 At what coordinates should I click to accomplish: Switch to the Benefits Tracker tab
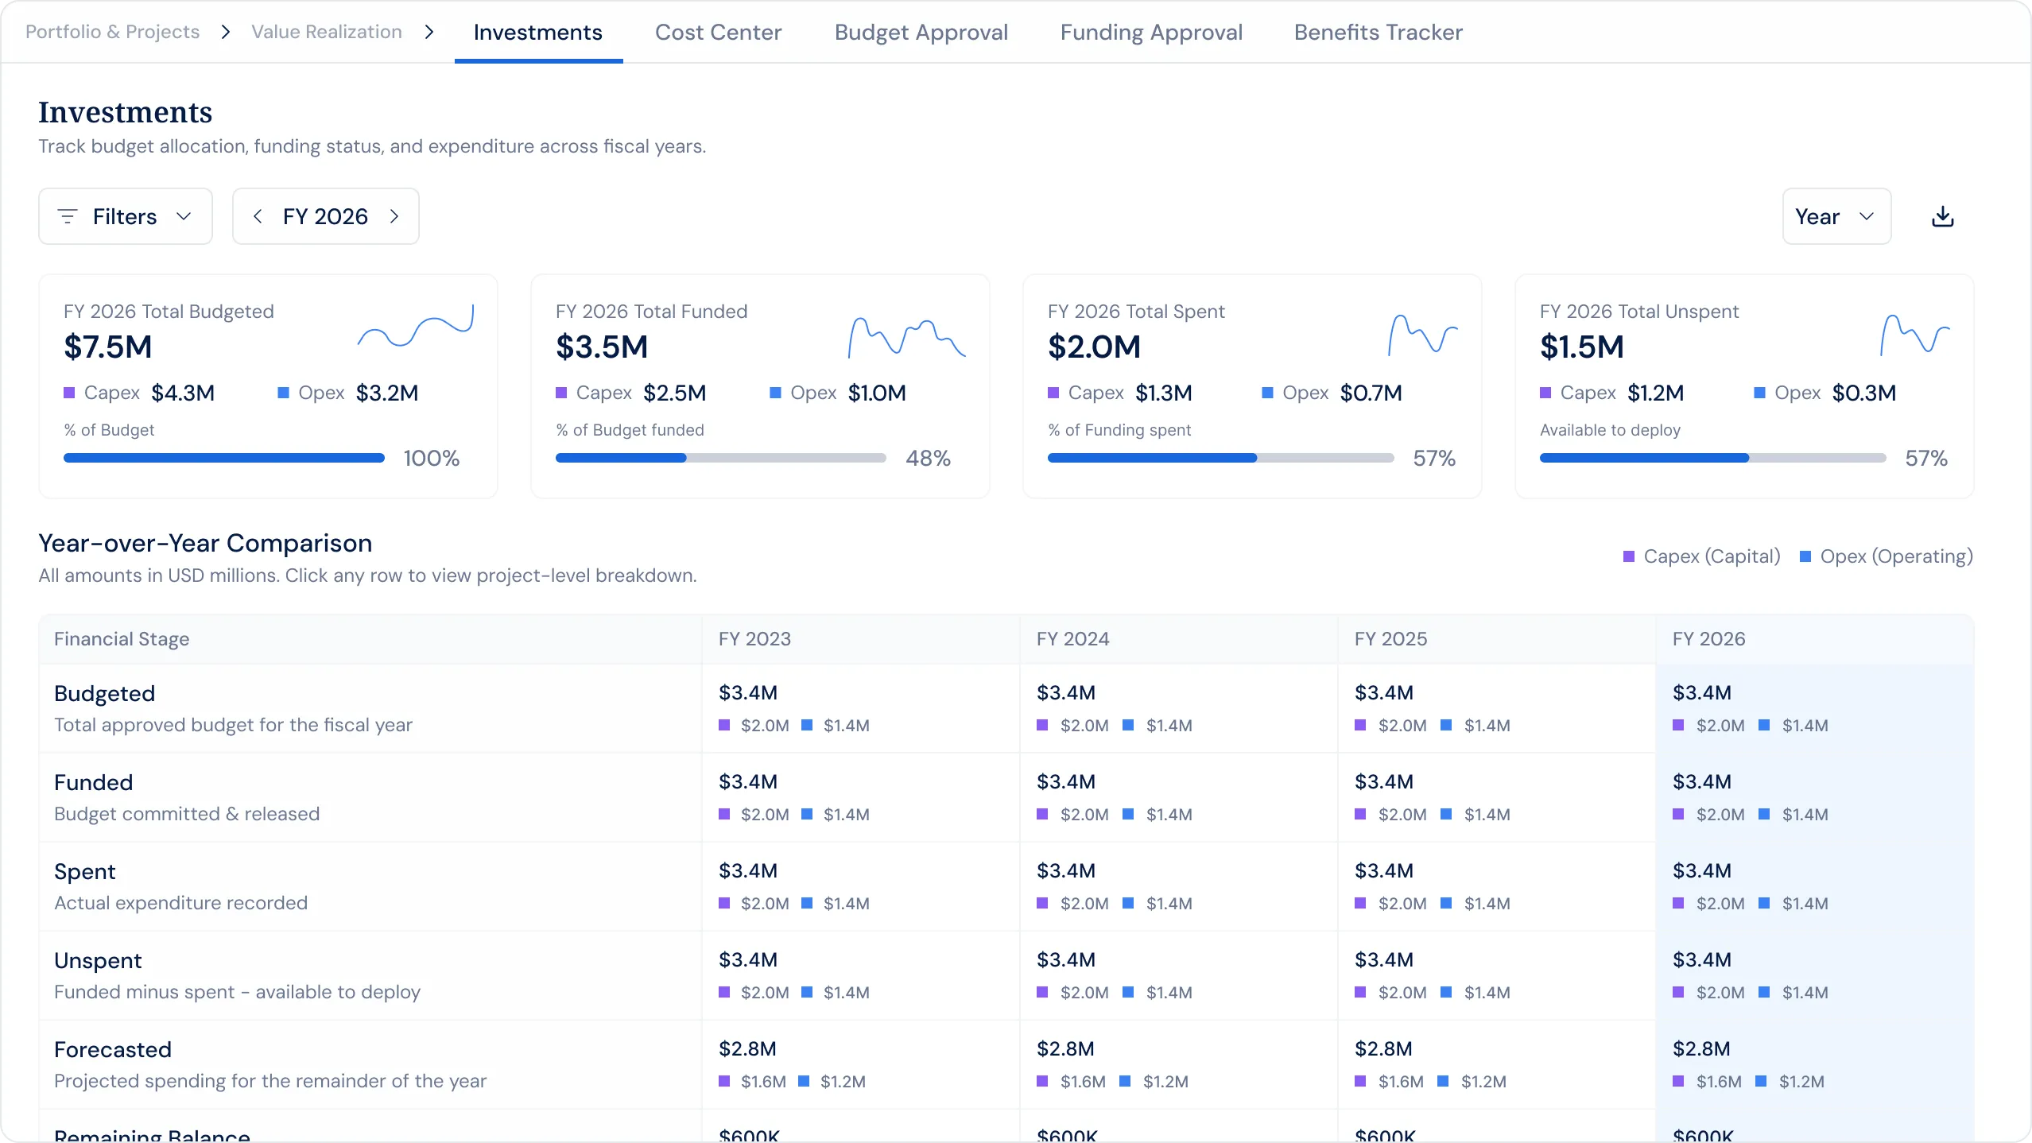[1379, 32]
